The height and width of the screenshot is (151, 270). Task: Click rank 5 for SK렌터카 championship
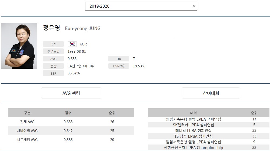[254, 125]
